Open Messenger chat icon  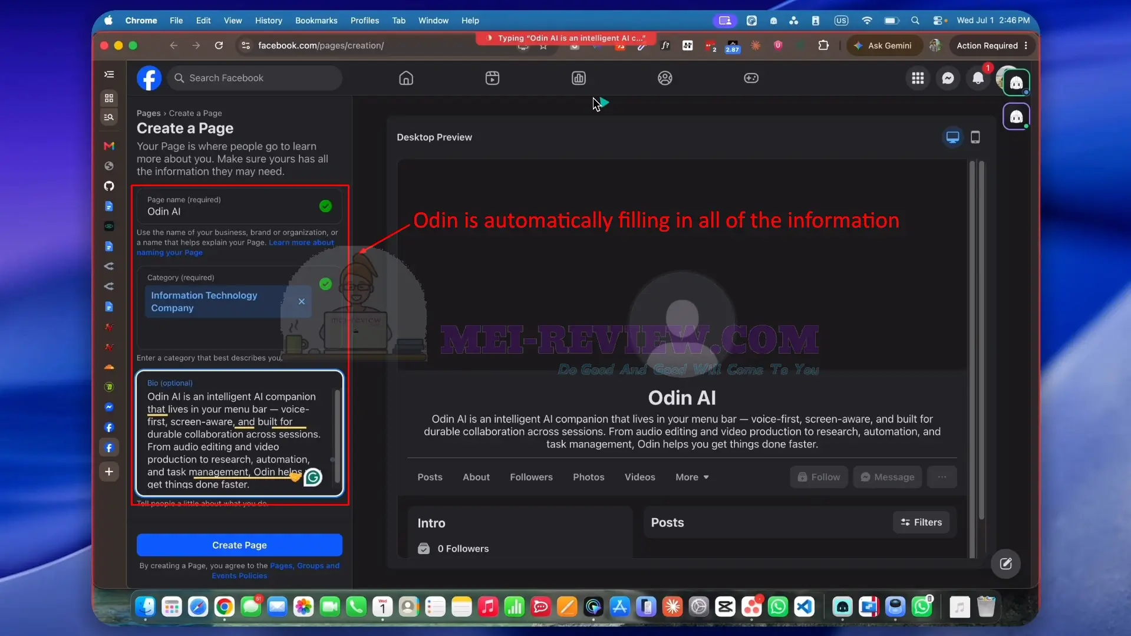click(x=948, y=78)
